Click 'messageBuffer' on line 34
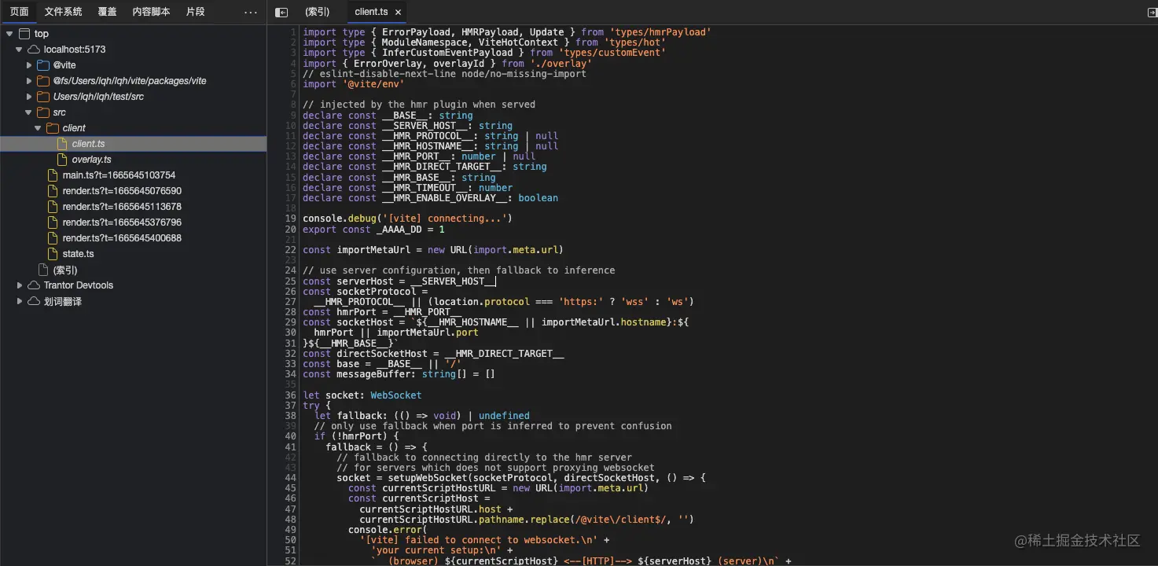Viewport: 1158px width, 566px height. point(377,374)
